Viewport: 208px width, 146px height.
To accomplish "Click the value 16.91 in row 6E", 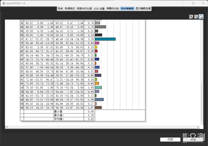I will tap(29, 35).
